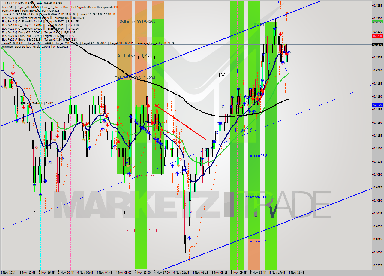The height and width of the screenshot is (276, 384).
Task: Click the 'correction 87.5' label
Action: coord(256,241)
